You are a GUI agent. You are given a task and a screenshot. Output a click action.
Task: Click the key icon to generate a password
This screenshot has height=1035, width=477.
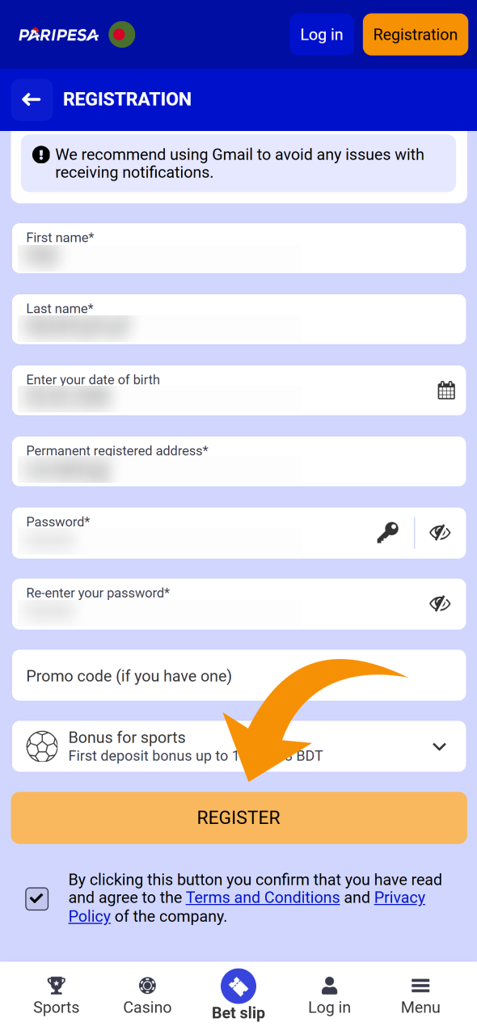coord(387,533)
